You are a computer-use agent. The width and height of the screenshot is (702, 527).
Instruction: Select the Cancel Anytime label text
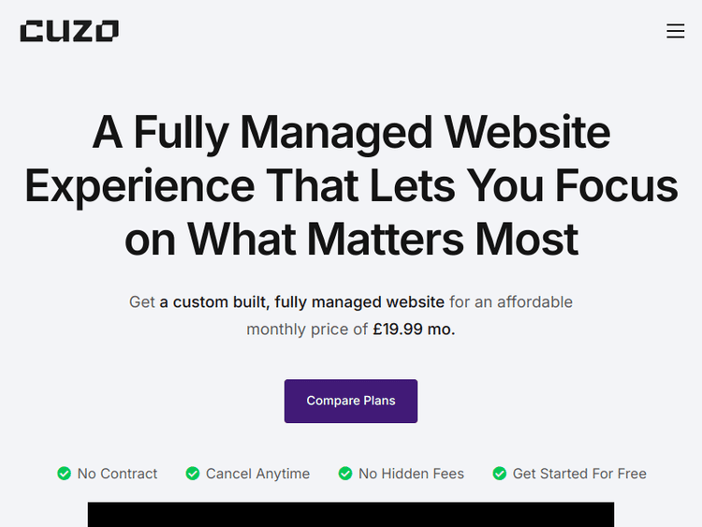tap(257, 474)
